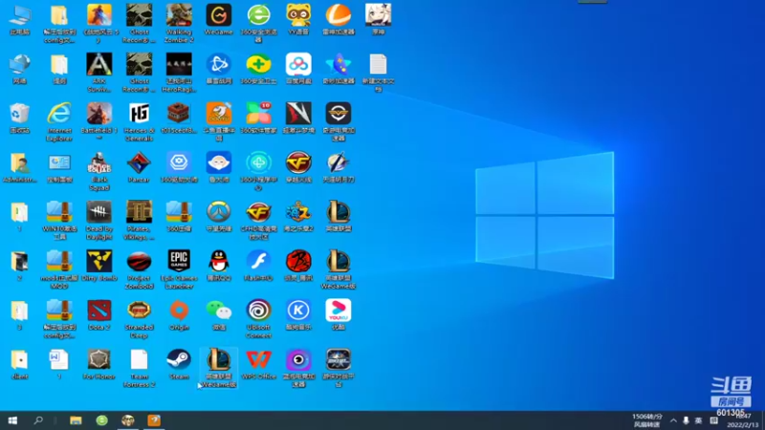Launch the Overwatch logo shortcut
765x430 pixels.
[x=219, y=217]
